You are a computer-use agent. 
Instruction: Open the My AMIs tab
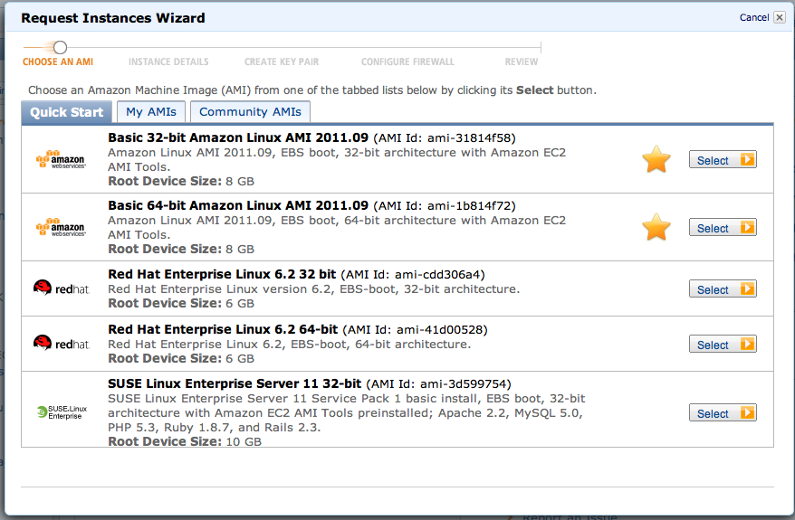151,112
